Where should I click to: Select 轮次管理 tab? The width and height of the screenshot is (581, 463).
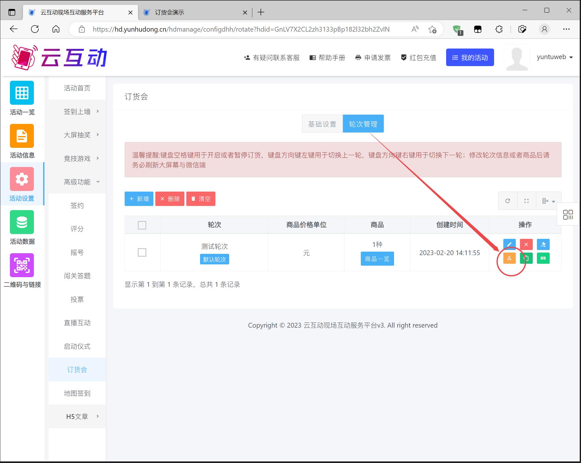click(363, 124)
